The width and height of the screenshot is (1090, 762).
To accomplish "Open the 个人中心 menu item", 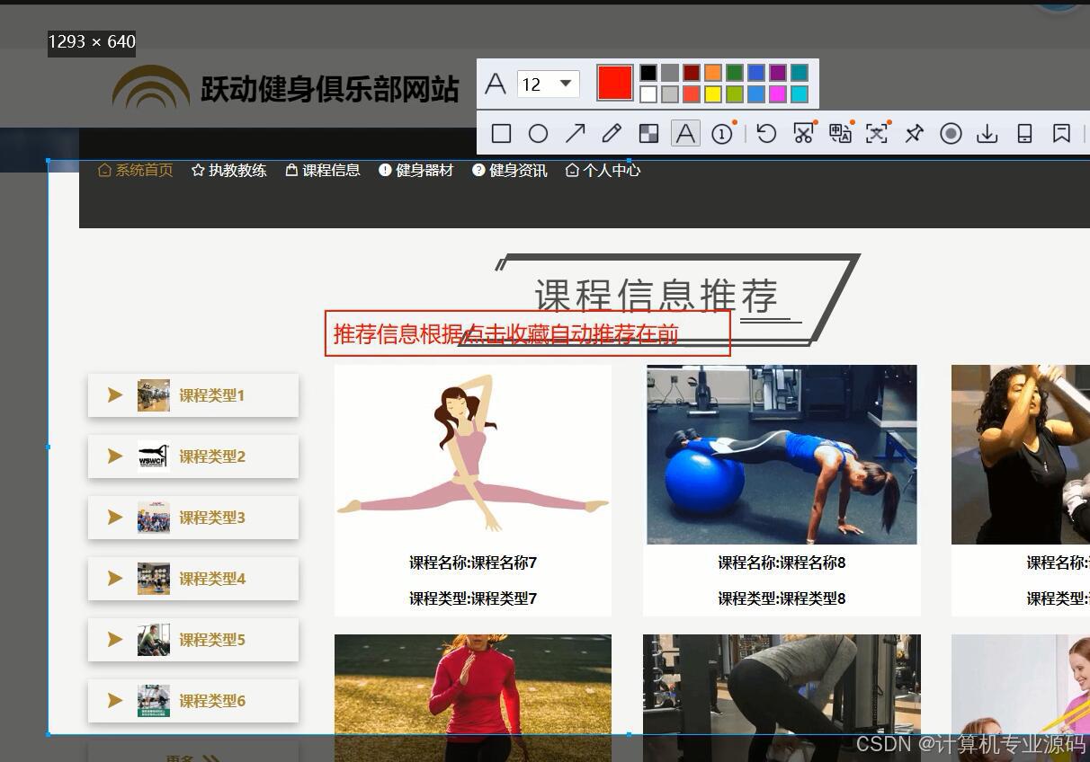I will click(x=603, y=170).
